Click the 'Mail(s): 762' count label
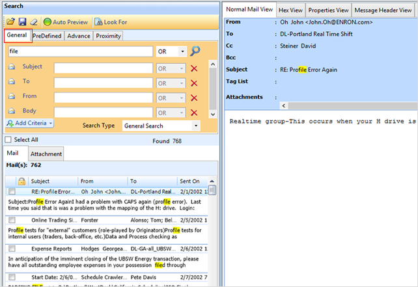The height and width of the screenshot is (287, 418). pyautogui.click(x=23, y=165)
